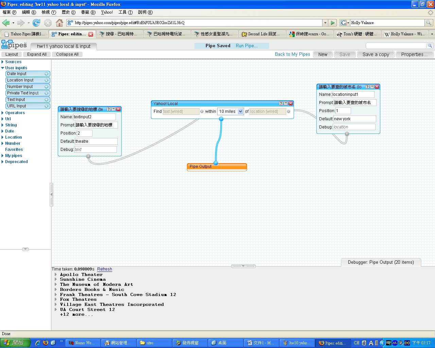Switch to Second Life tab

pyautogui.click(x=262, y=34)
